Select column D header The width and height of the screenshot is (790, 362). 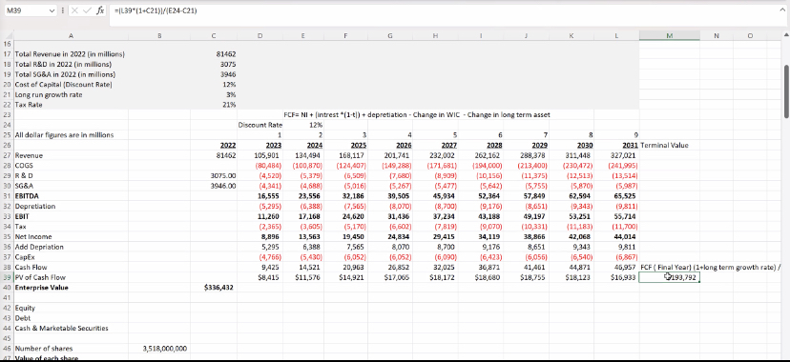click(x=260, y=35)
